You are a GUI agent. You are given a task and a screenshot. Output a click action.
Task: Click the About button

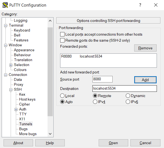point(18,143)
